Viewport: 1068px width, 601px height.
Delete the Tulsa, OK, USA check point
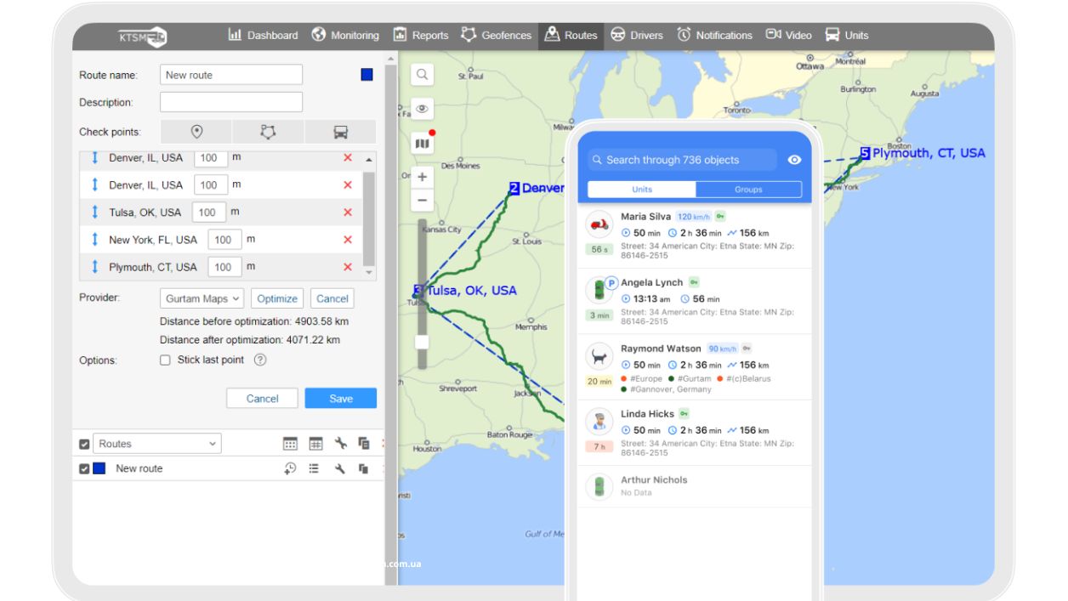tap(348, 213)
